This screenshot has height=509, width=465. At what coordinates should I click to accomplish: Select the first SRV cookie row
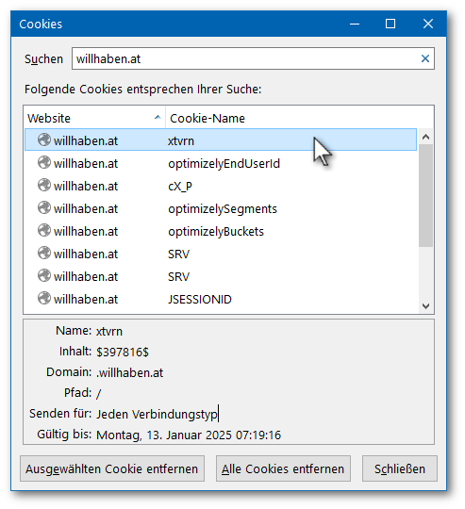[x=221, y=254]
